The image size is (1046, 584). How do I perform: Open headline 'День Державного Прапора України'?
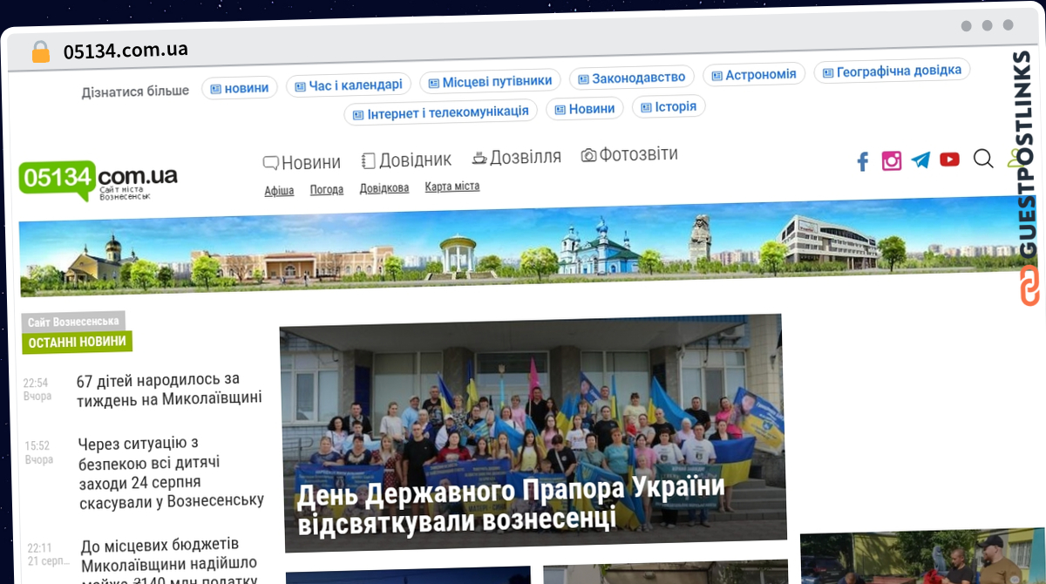point(510,504)
